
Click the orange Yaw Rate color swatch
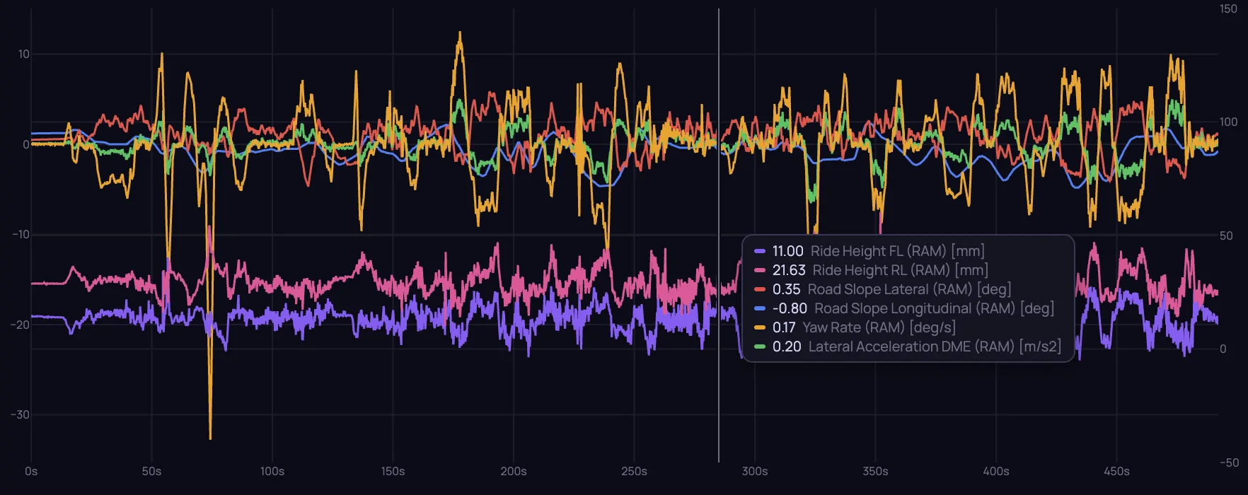[760, 327]
